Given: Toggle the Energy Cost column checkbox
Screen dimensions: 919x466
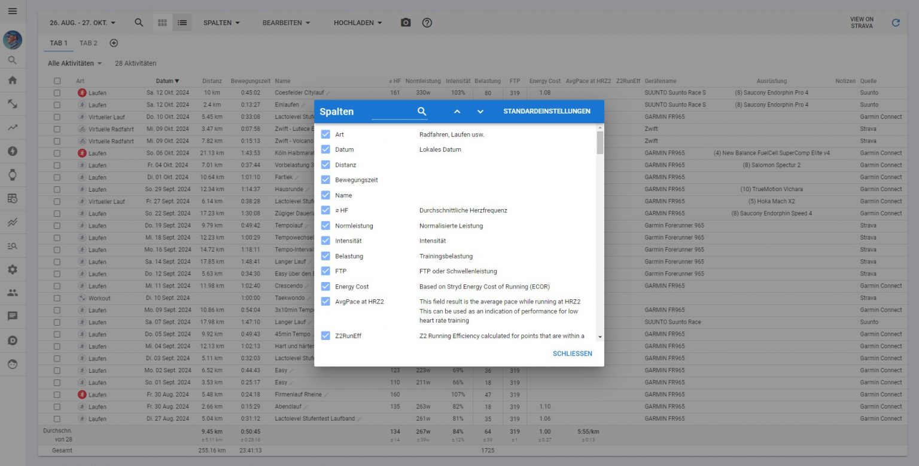Looking at the screenshot, I should [x=325, y=287].
